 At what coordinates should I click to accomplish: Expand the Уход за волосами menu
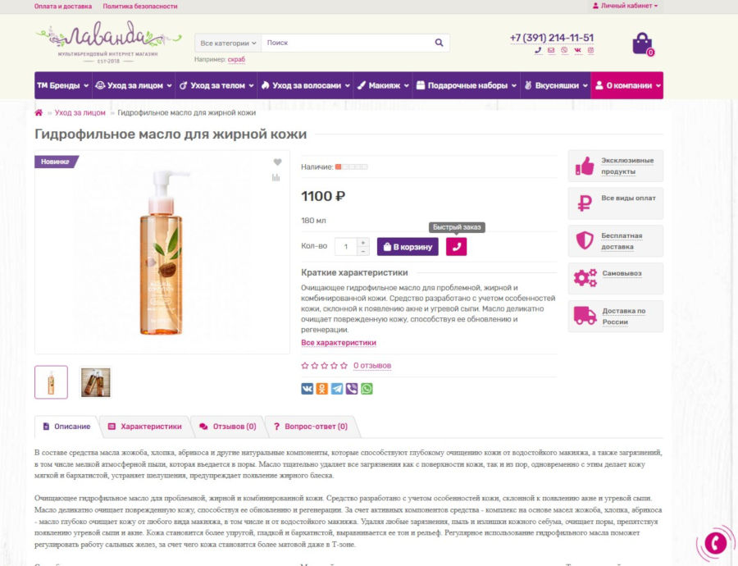(x=306, y=85)
